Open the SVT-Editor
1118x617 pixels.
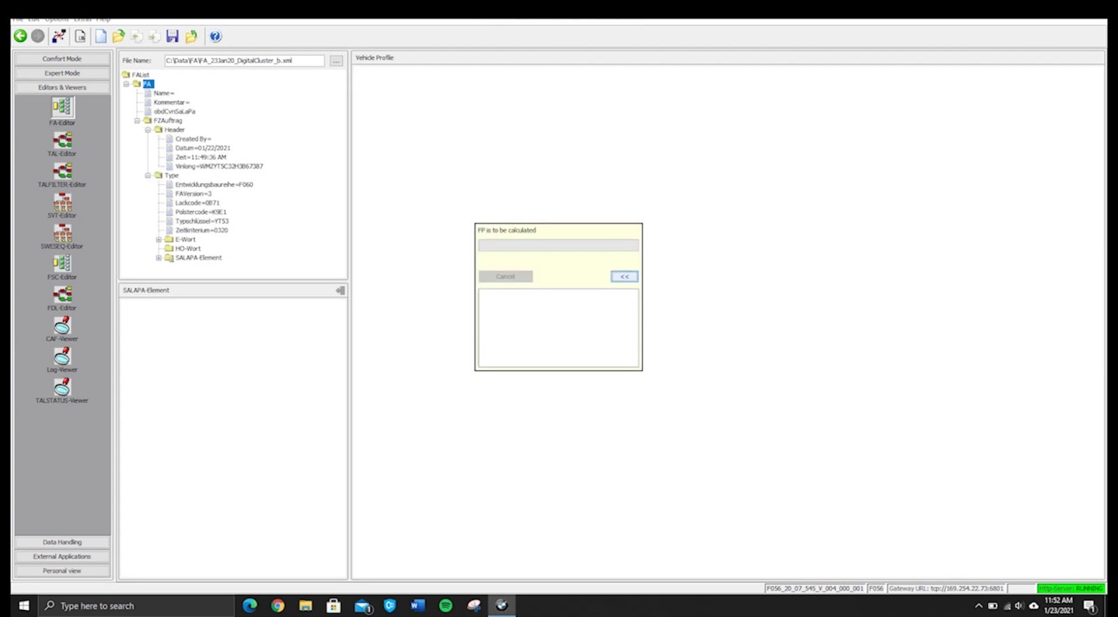click(x=62, y=205)
